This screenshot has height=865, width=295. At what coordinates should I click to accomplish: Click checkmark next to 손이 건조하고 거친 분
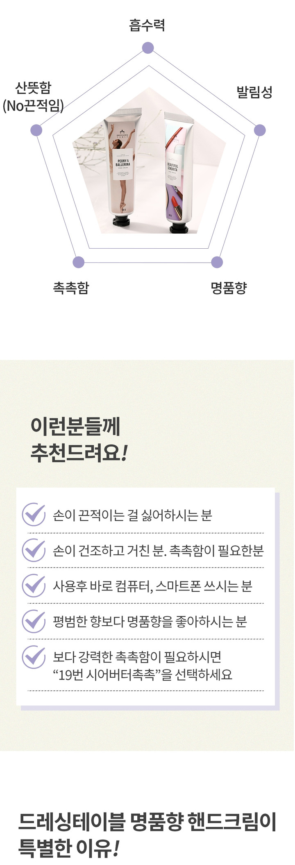34,550
